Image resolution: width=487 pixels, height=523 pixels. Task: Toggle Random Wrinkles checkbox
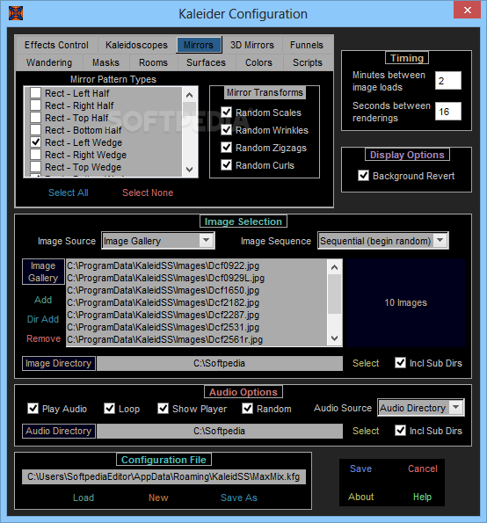point(227,130)
